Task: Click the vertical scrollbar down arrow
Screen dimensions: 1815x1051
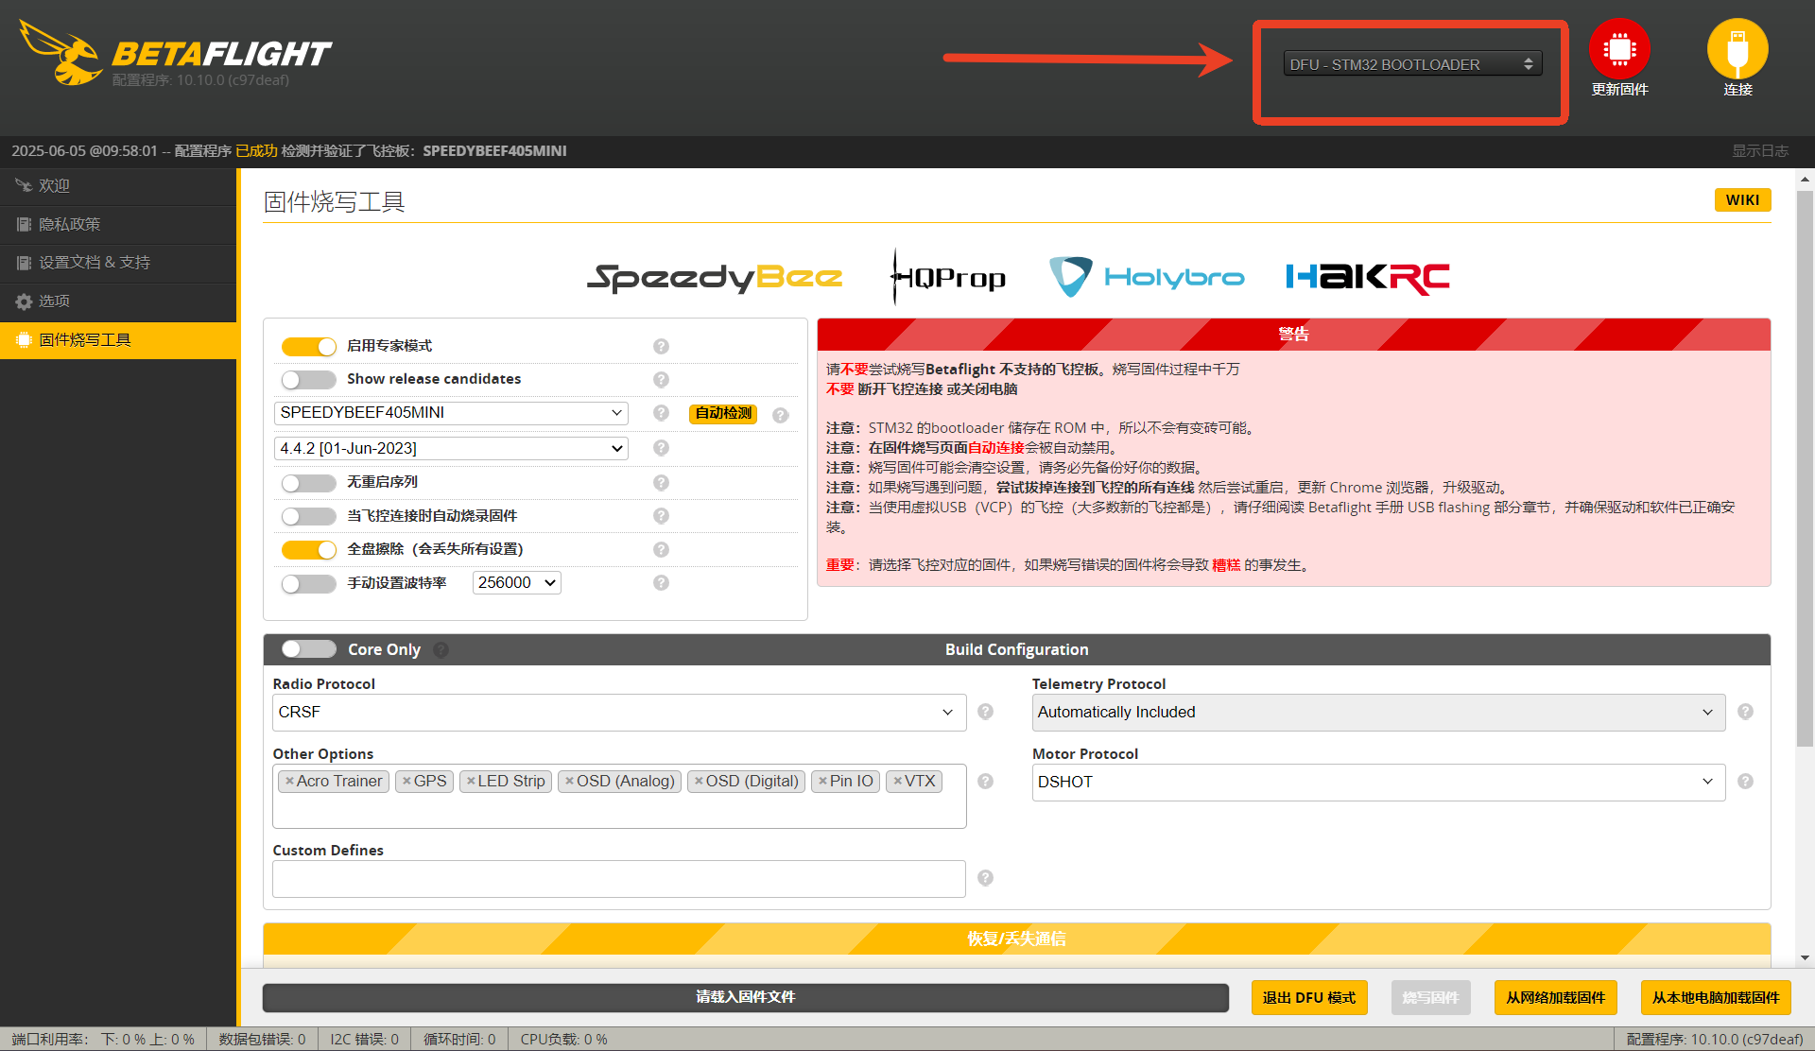Action: pyautogui.click(x=1805, y=957)
